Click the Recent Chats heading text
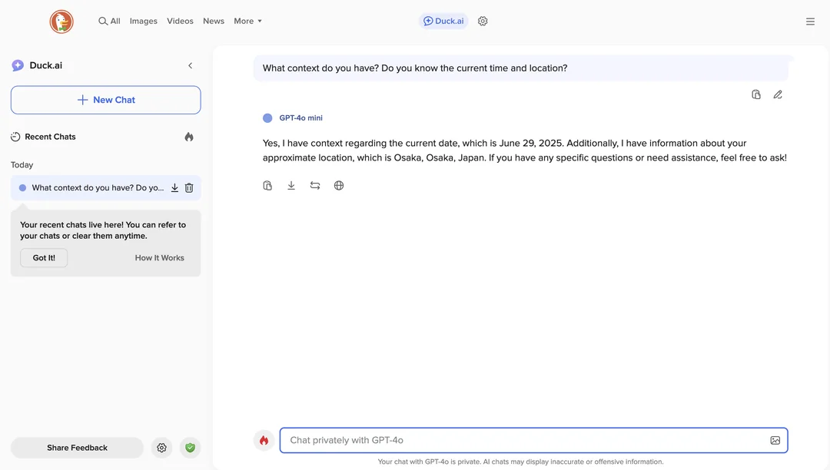 50,137
